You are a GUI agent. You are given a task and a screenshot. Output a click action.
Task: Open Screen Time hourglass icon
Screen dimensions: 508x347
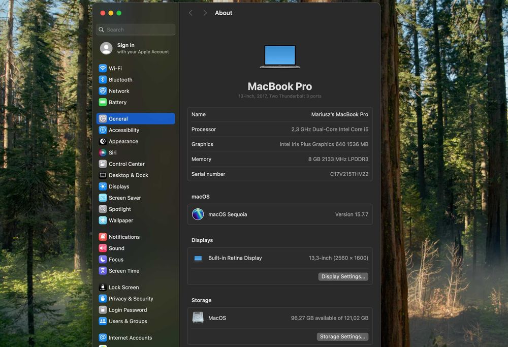(x=103, y=271)
